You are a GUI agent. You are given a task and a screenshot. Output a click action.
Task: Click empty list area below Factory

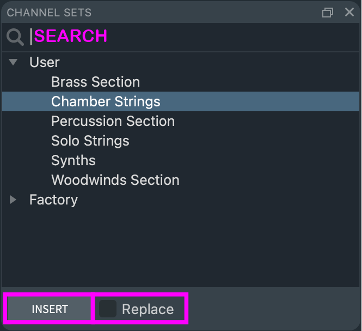click(180, 245)
